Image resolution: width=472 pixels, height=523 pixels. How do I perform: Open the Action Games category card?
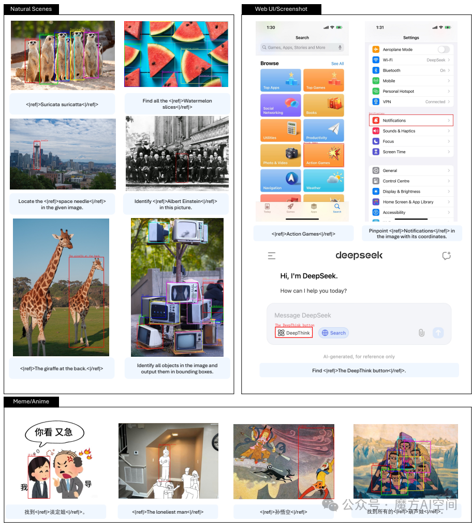(323, 155)
